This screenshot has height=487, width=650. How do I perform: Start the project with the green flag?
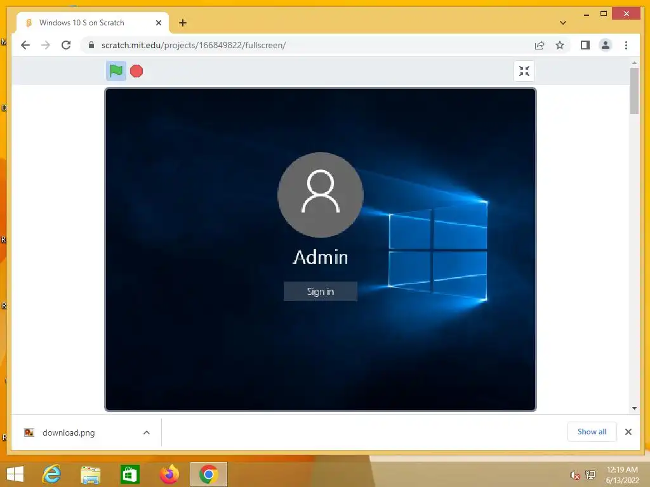[x=116, y=71]
